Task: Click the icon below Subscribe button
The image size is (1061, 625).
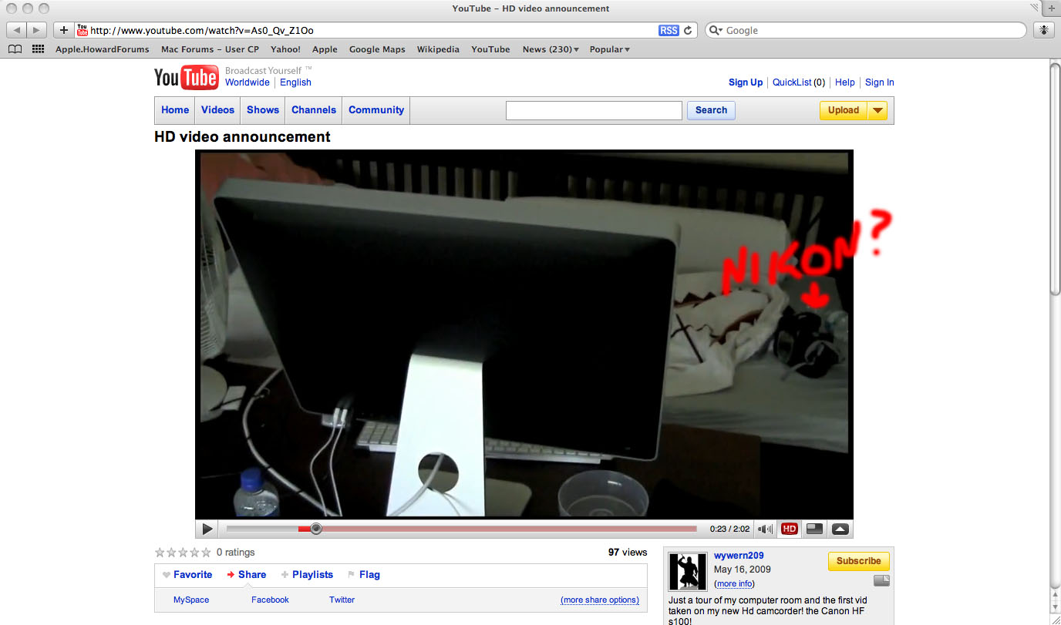Action: [881, 580]
